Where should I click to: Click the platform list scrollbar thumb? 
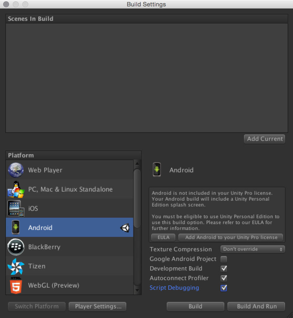137,198
